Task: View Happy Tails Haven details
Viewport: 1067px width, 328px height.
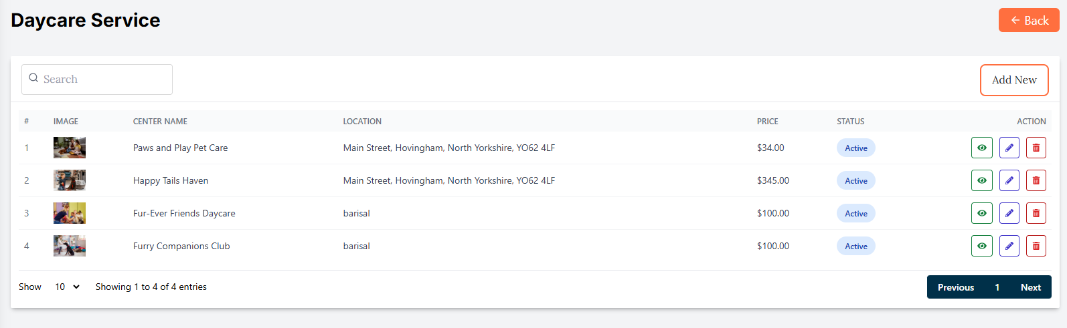Action: click(x=981, y=180)
